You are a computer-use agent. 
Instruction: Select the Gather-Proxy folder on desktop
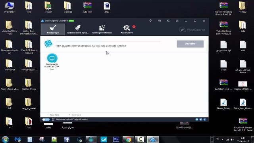(29, 84)
